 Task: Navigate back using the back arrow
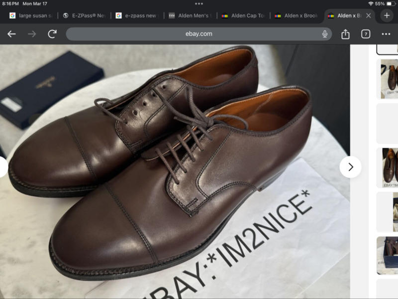[12, 34]
